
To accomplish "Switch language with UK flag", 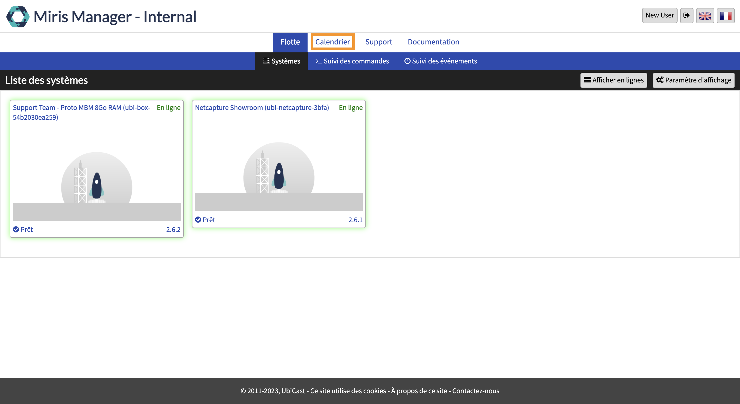I will 705,15.
